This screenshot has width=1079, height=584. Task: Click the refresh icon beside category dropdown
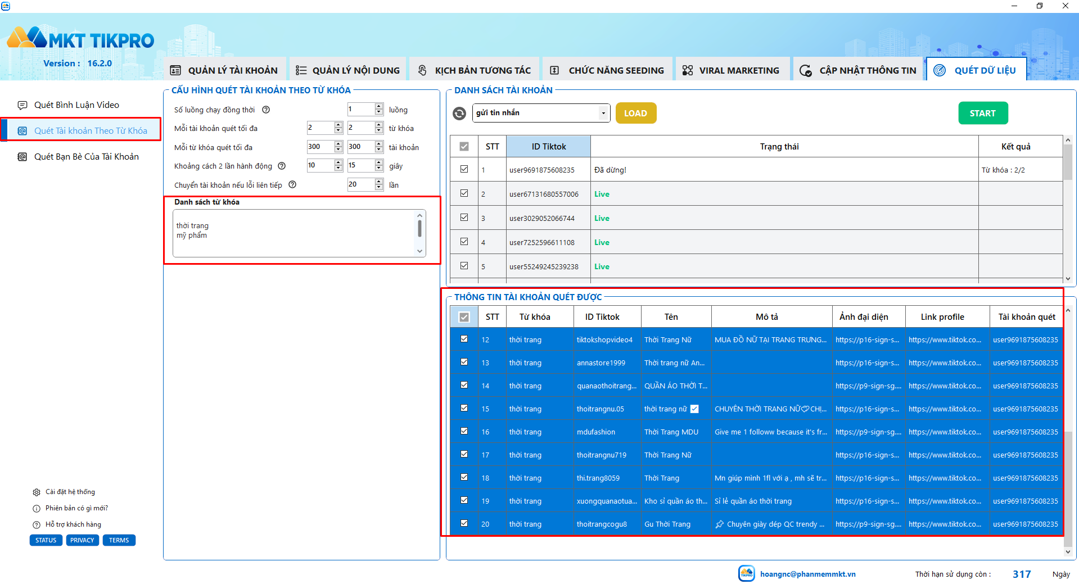(459, 114)
